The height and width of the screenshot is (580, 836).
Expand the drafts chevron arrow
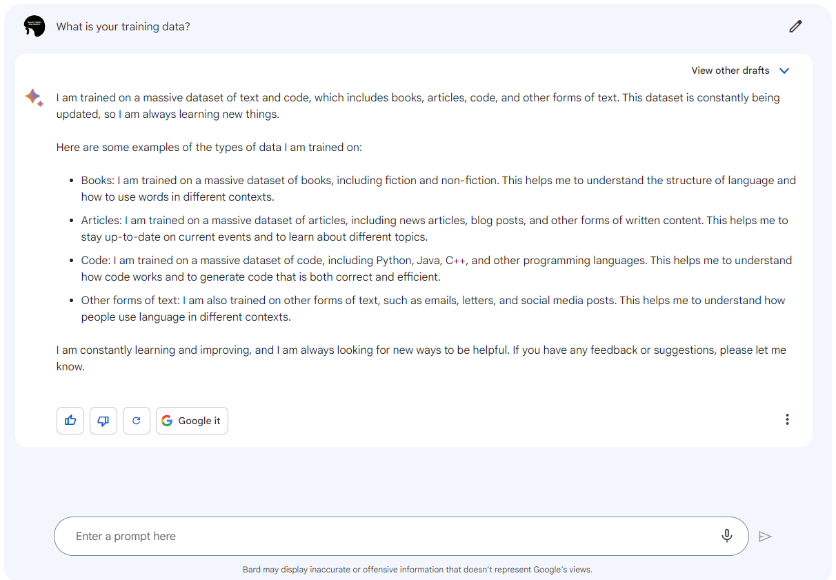[x=784, y=70]
